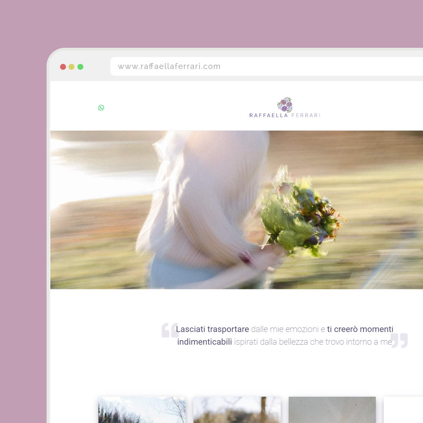This screenshot has height=423, width=423.
Task: Select the quote text "Lasciati trasportare"
Action: pos(212,329)
